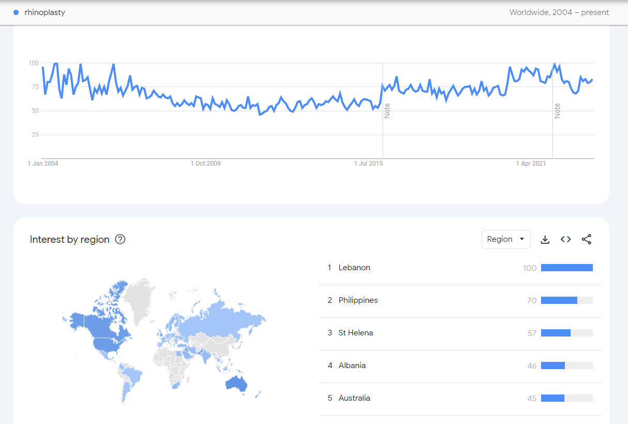Open the St Helena region entry
This screenshot has width=628, height=424.
[355, 333]
